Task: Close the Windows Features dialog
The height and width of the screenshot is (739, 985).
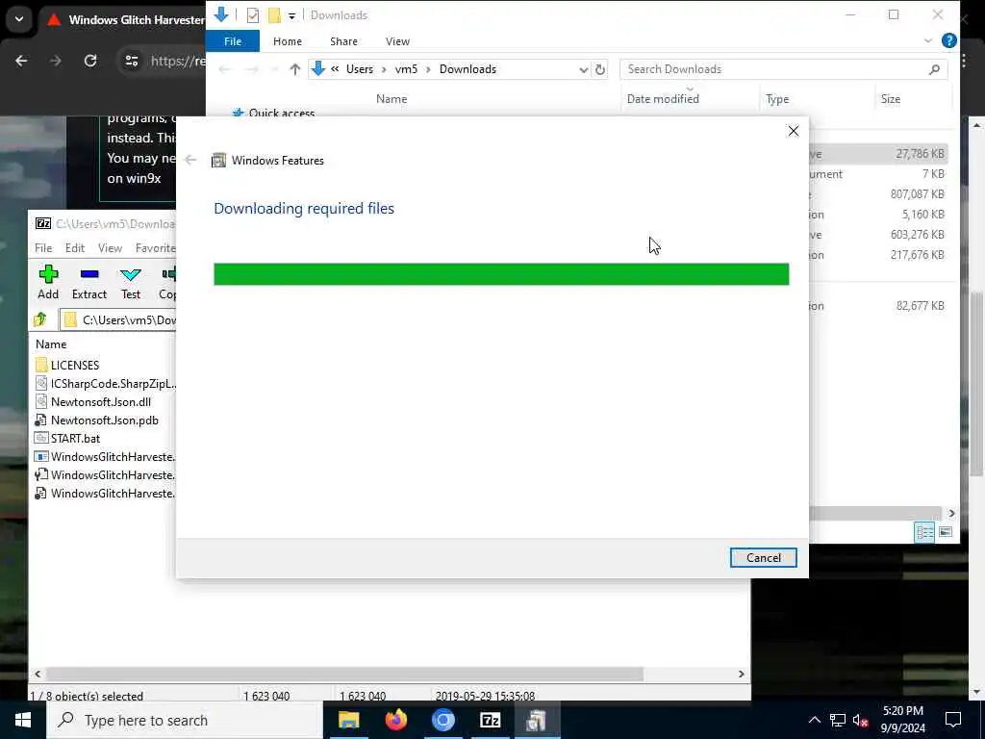Action: (x=794, y=131)
